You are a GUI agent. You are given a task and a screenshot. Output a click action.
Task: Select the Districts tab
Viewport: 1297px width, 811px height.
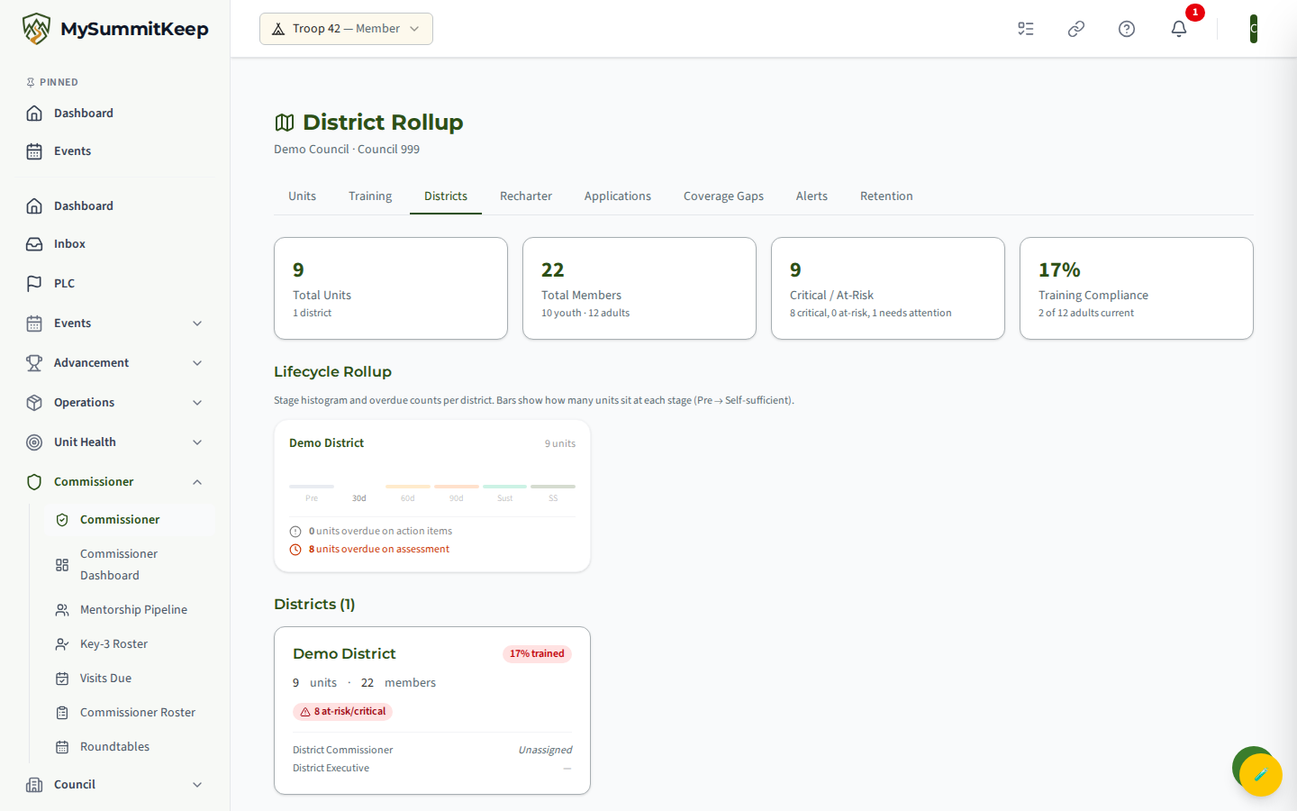pos(446,196)
